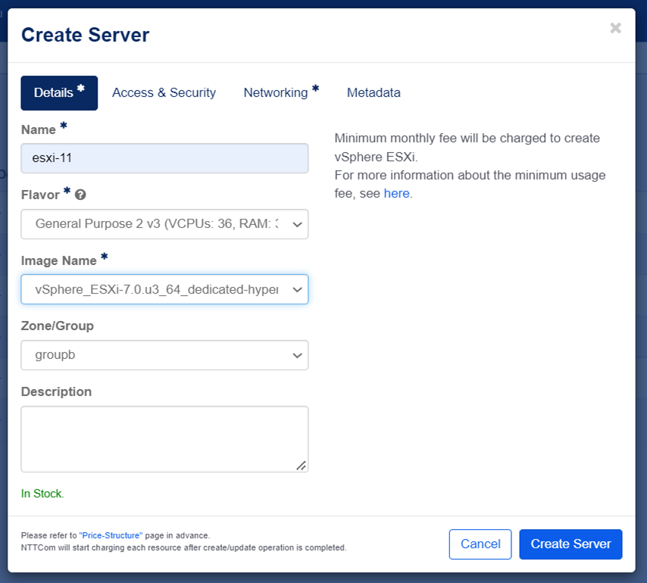Image resolution: width=647 pixels, height=583 pixels.
Task: Follow the "here" minimum usage fee link
Action: click(x=396, y=193)
